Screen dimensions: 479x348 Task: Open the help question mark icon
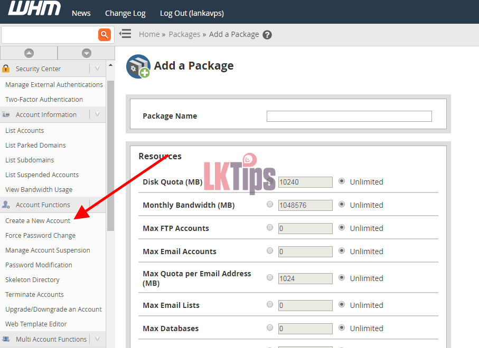tap(267, 35)
